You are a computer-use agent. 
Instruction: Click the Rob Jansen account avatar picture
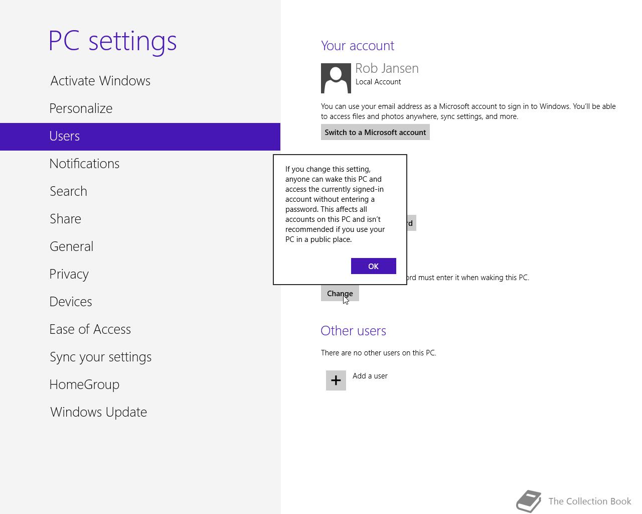tap(336, 78)
